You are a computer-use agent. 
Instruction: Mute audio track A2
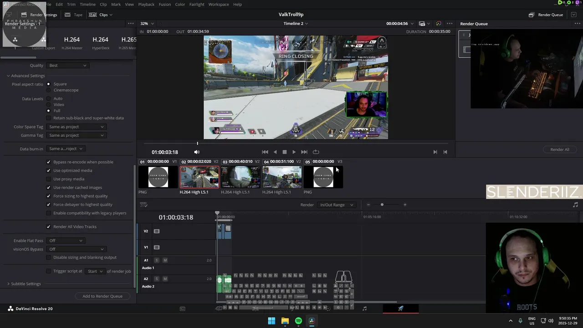[x=165, y=279]
